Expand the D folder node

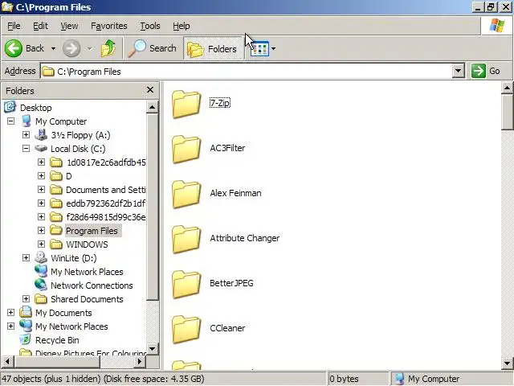[41, 176]
